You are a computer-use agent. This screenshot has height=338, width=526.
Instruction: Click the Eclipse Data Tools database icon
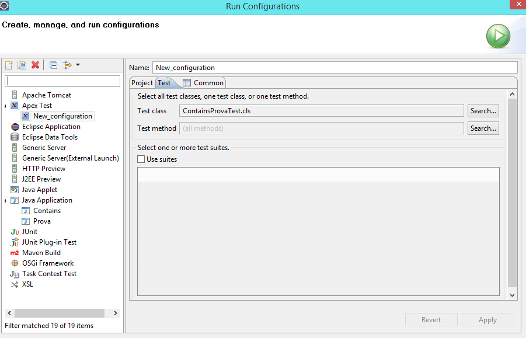[15, 137]
